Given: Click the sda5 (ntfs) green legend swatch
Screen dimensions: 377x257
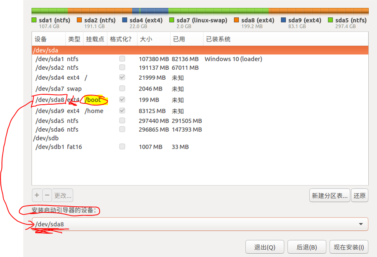Looking at the screenshot, I should (x=330, y=20).
